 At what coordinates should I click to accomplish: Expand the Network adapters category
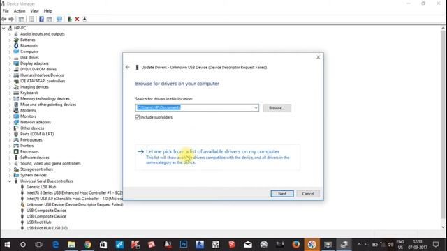click(10, 123)
